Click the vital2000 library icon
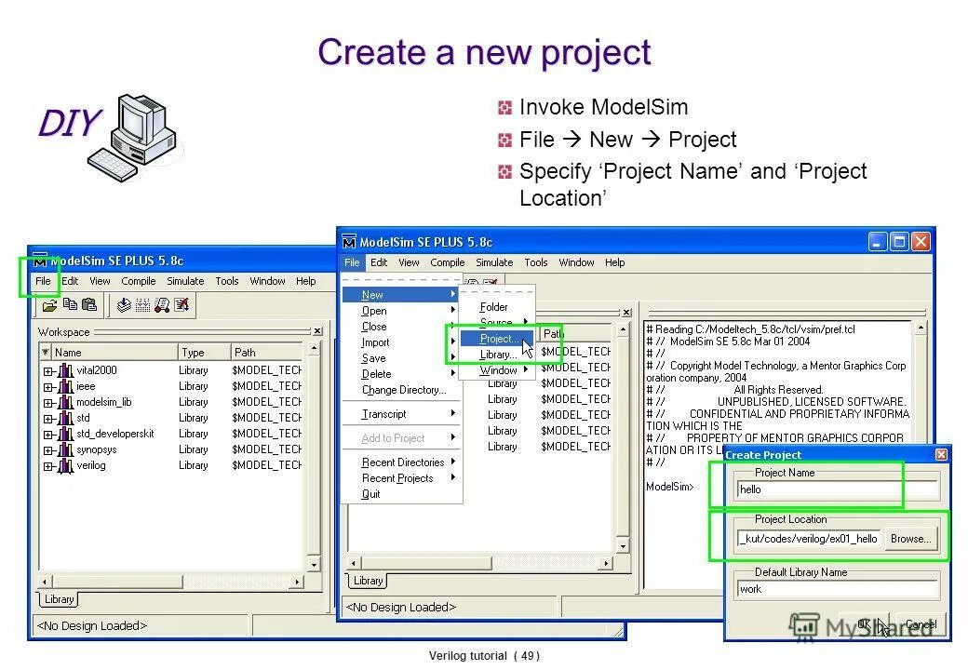 click(x=65, y=370)
